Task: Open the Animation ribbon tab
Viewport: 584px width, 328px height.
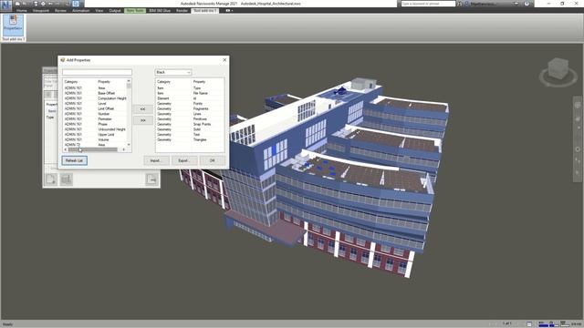Action: tap(81, 10)
